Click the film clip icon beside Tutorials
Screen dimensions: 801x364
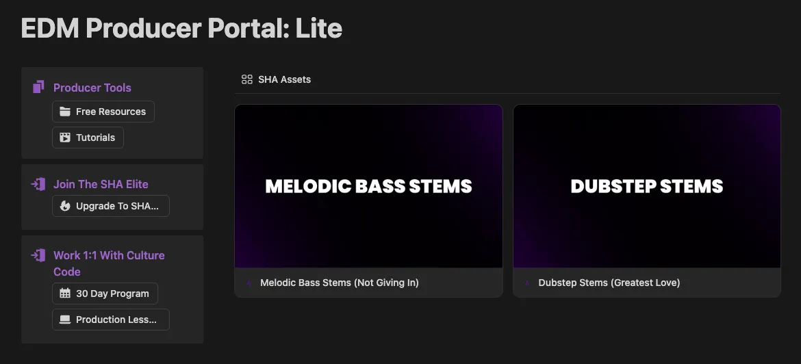pos(65,138)
